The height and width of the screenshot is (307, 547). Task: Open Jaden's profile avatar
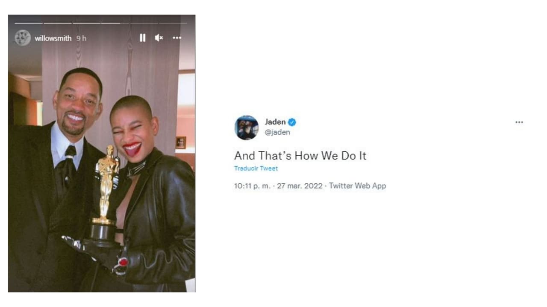(x=247, y=127)
